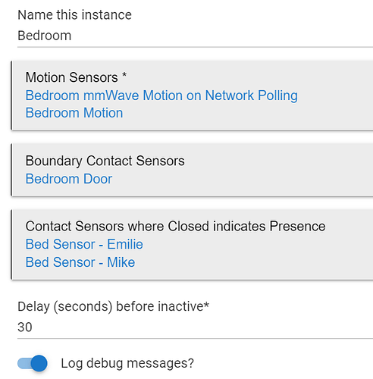Expand the Contact Sensors where Closed indicates Presence selector
Image resolution: width=373 pixels, height=379 pixels.
click(192, 244)
